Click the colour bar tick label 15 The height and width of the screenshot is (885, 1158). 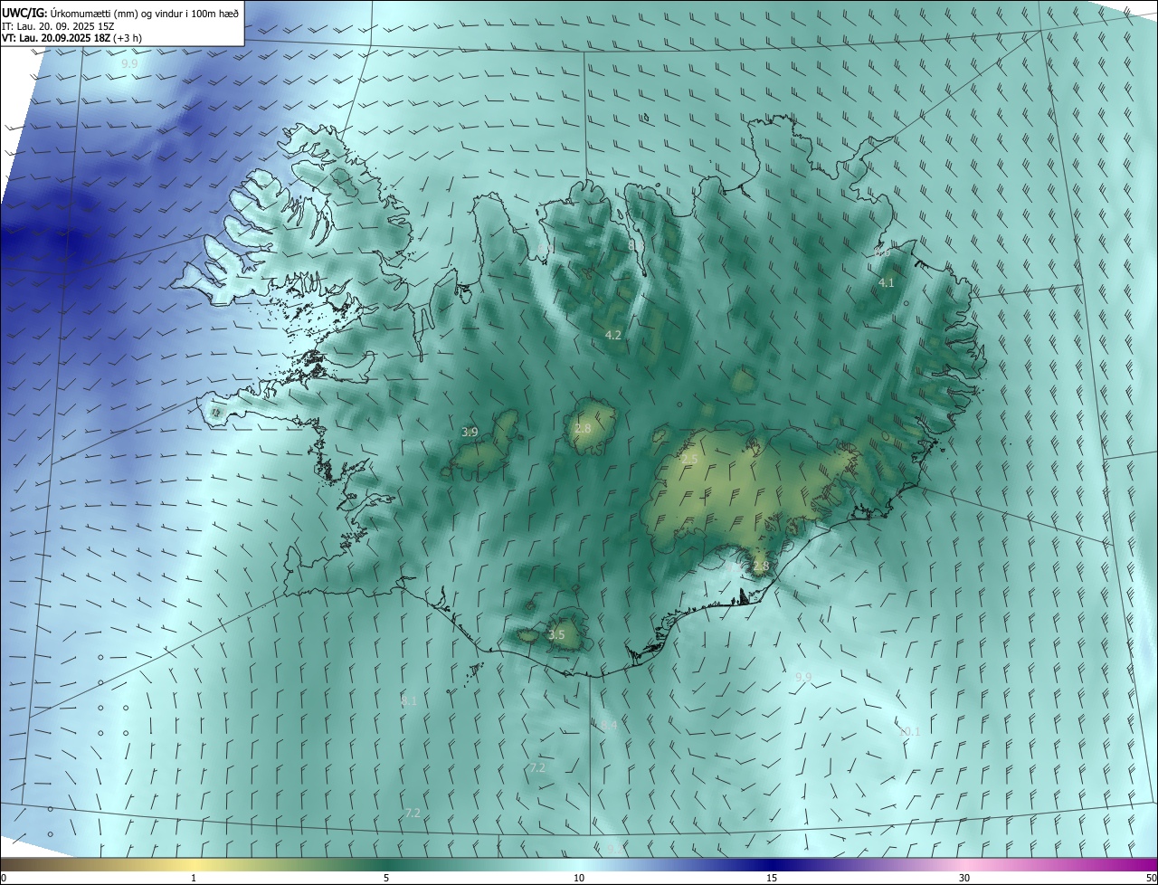click(x=772, y=879)
